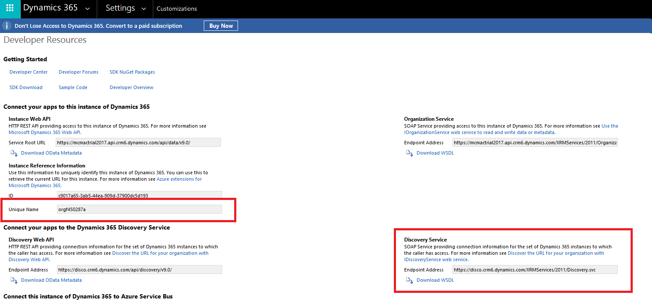Expand the Dynamics 365 dropdown chevron
The image size is (652, 304).
88,9
